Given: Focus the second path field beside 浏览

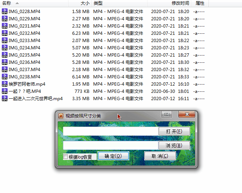Looking at the screenshot, I should (110, 145).
